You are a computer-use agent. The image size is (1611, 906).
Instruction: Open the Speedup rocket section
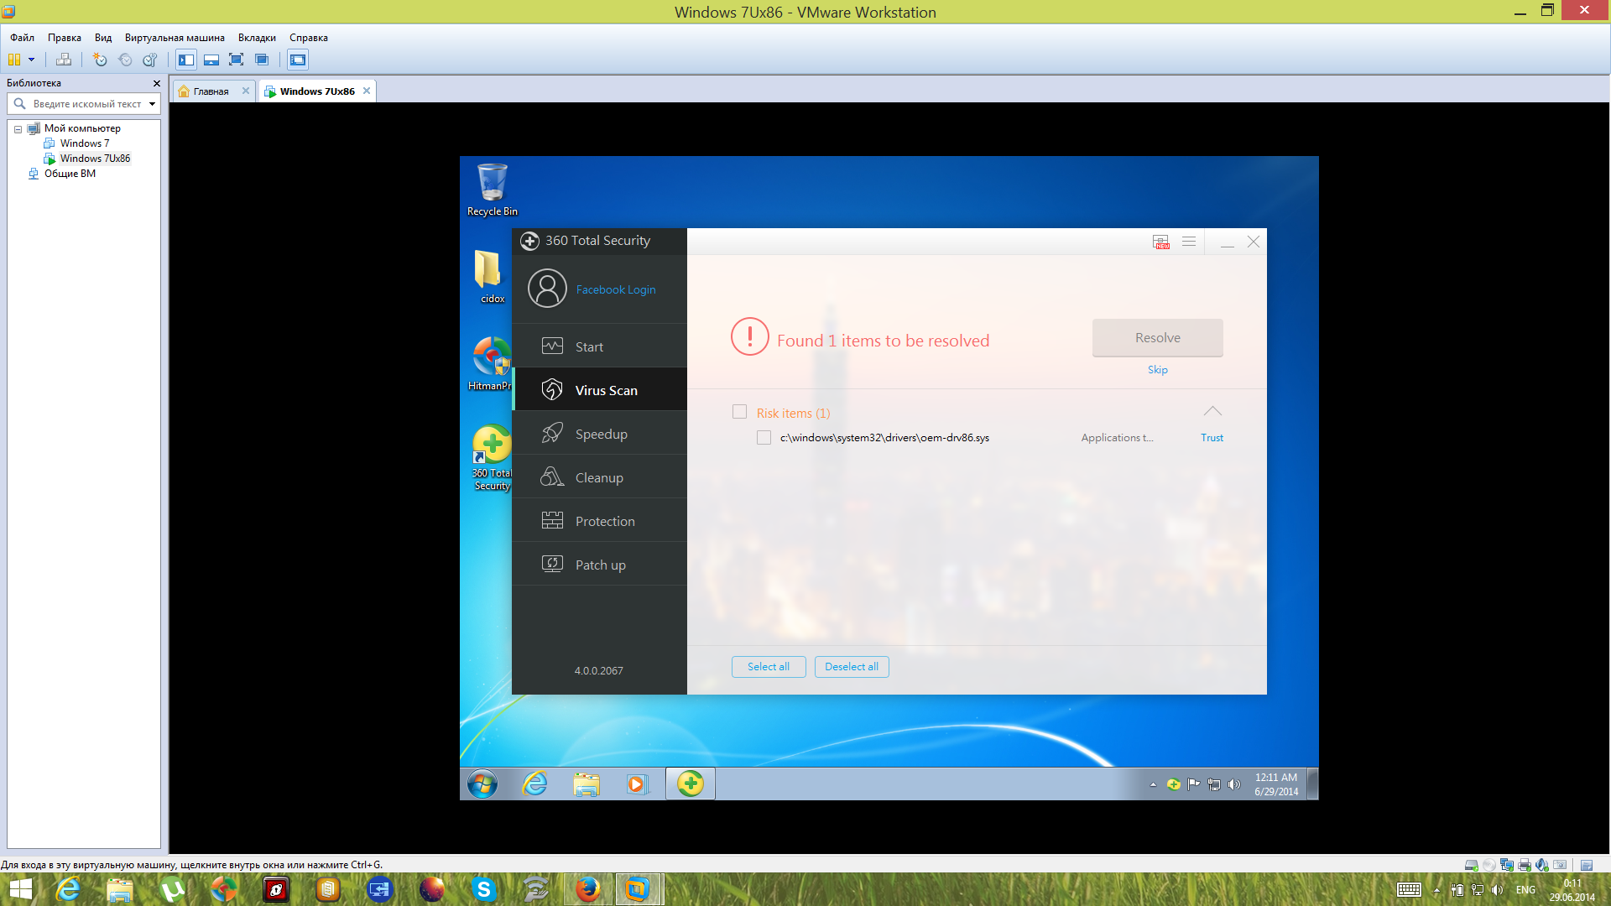pyautogui.click(x=599, y=434)
